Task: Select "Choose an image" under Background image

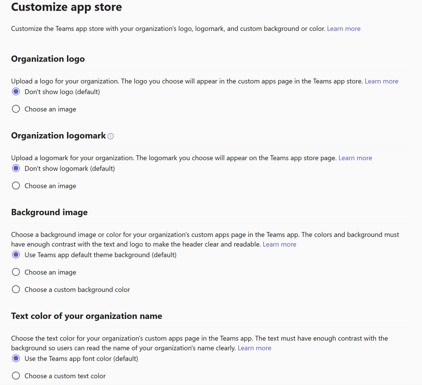Action: pyautogui.click(x=16, y=272)
